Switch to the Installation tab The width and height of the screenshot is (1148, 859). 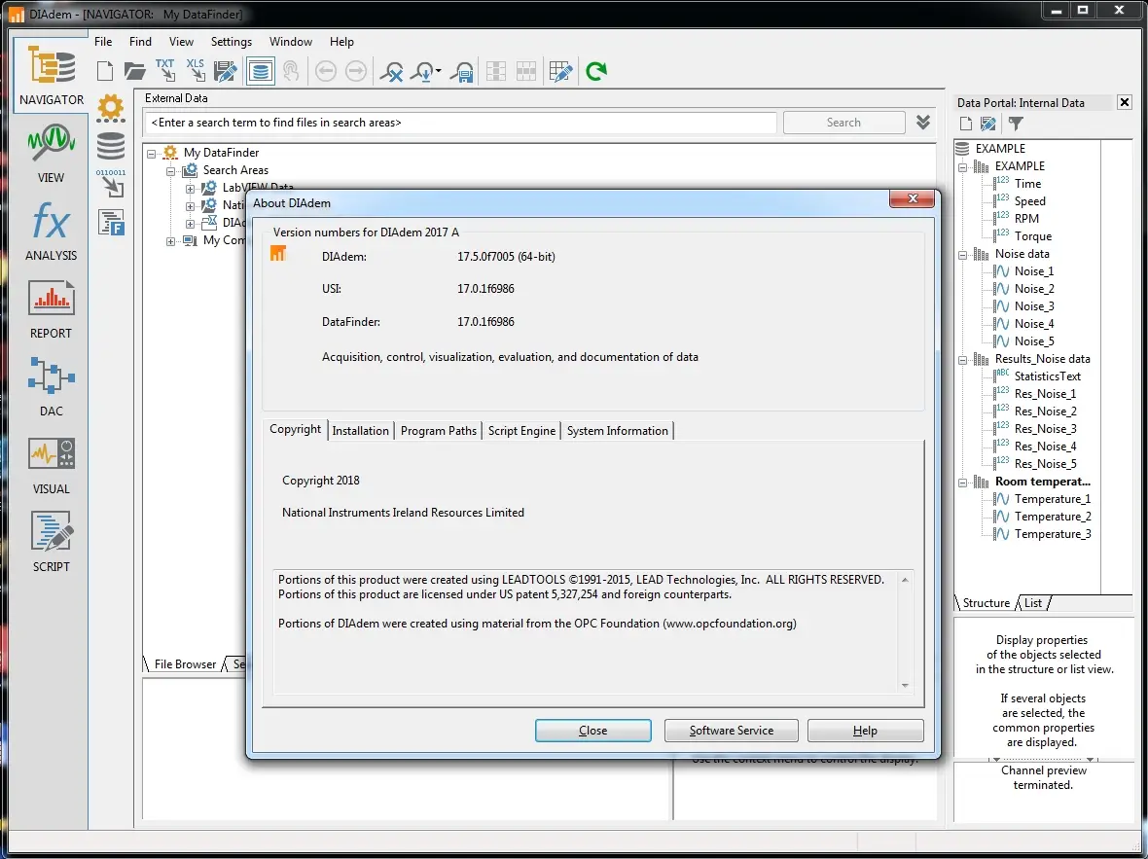pyautogui.click(x=360, y=431)
